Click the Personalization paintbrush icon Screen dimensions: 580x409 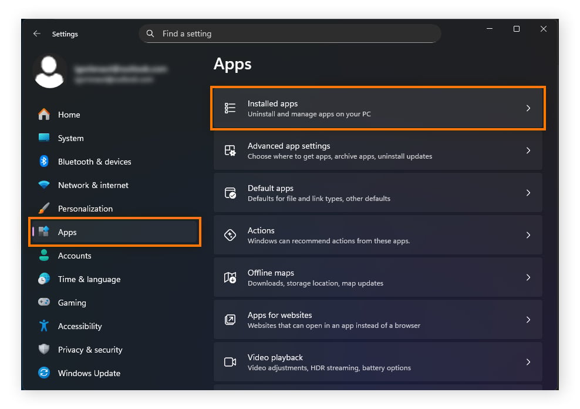pyautogui.click(x=44, y=209)
